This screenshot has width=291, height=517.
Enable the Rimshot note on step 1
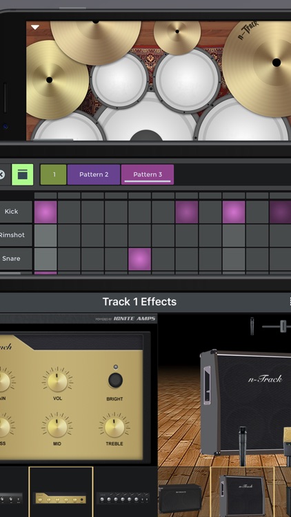[x=46, y=236]
